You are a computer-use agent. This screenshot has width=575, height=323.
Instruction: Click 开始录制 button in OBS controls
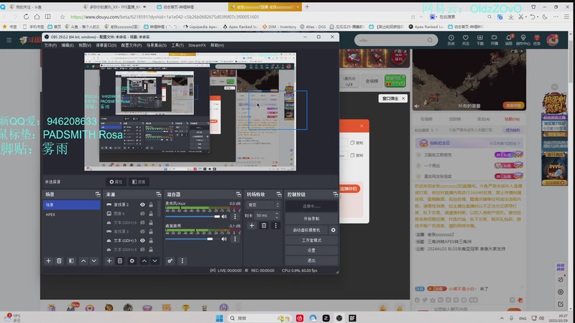point(311,218)
